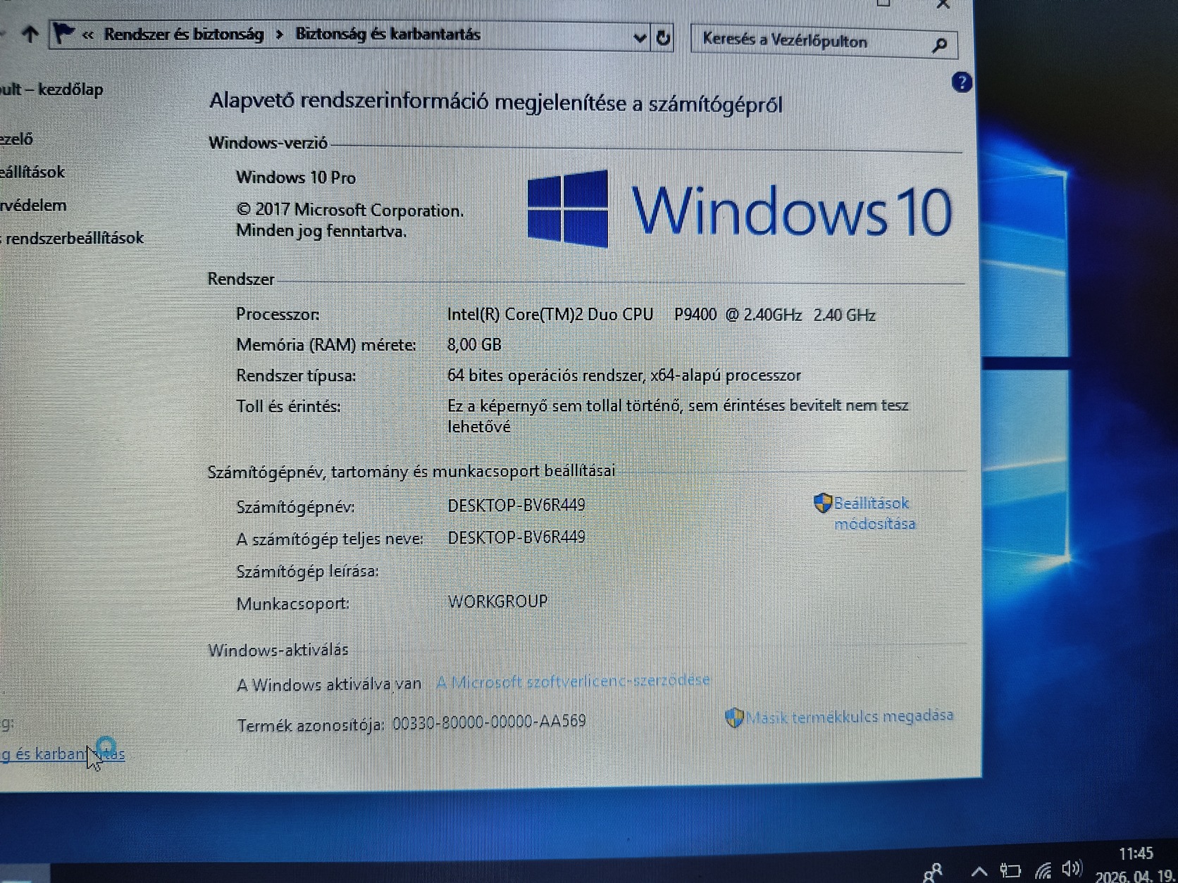1178x883 pixels.
Task: Click the 64 bites operációs rendszer value
Action: [624, 375]
